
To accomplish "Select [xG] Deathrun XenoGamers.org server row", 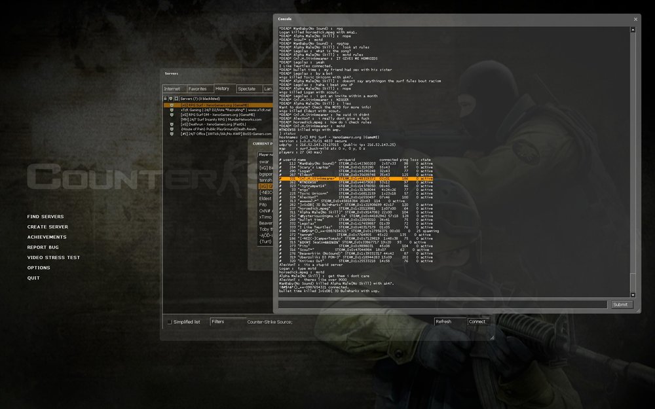I will click(218, 124).
